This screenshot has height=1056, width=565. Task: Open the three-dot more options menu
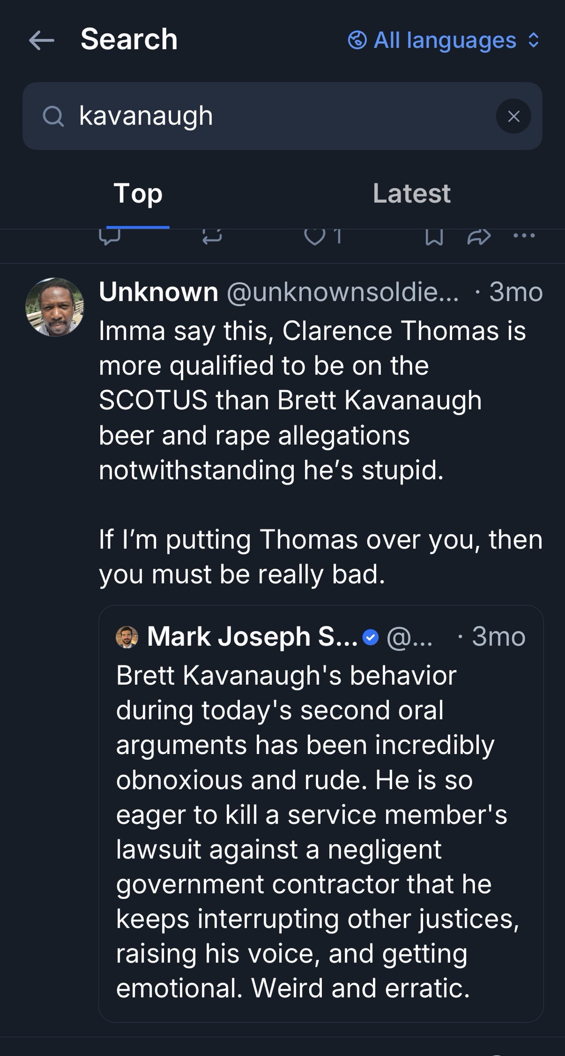[x=524, y=236]
